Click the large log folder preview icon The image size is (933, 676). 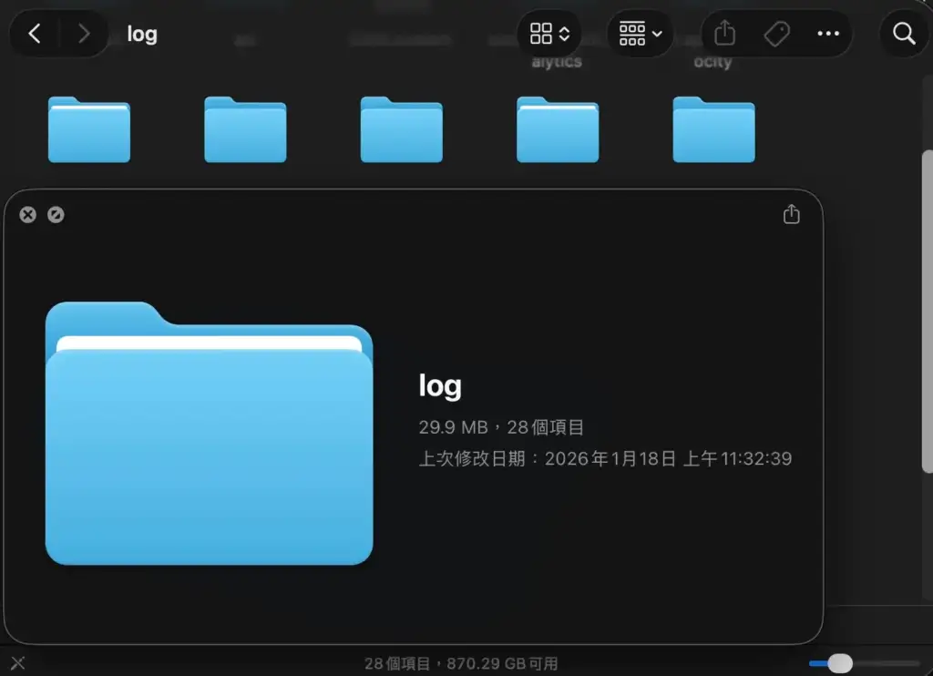pyautogui.click(x=209, y=434)
